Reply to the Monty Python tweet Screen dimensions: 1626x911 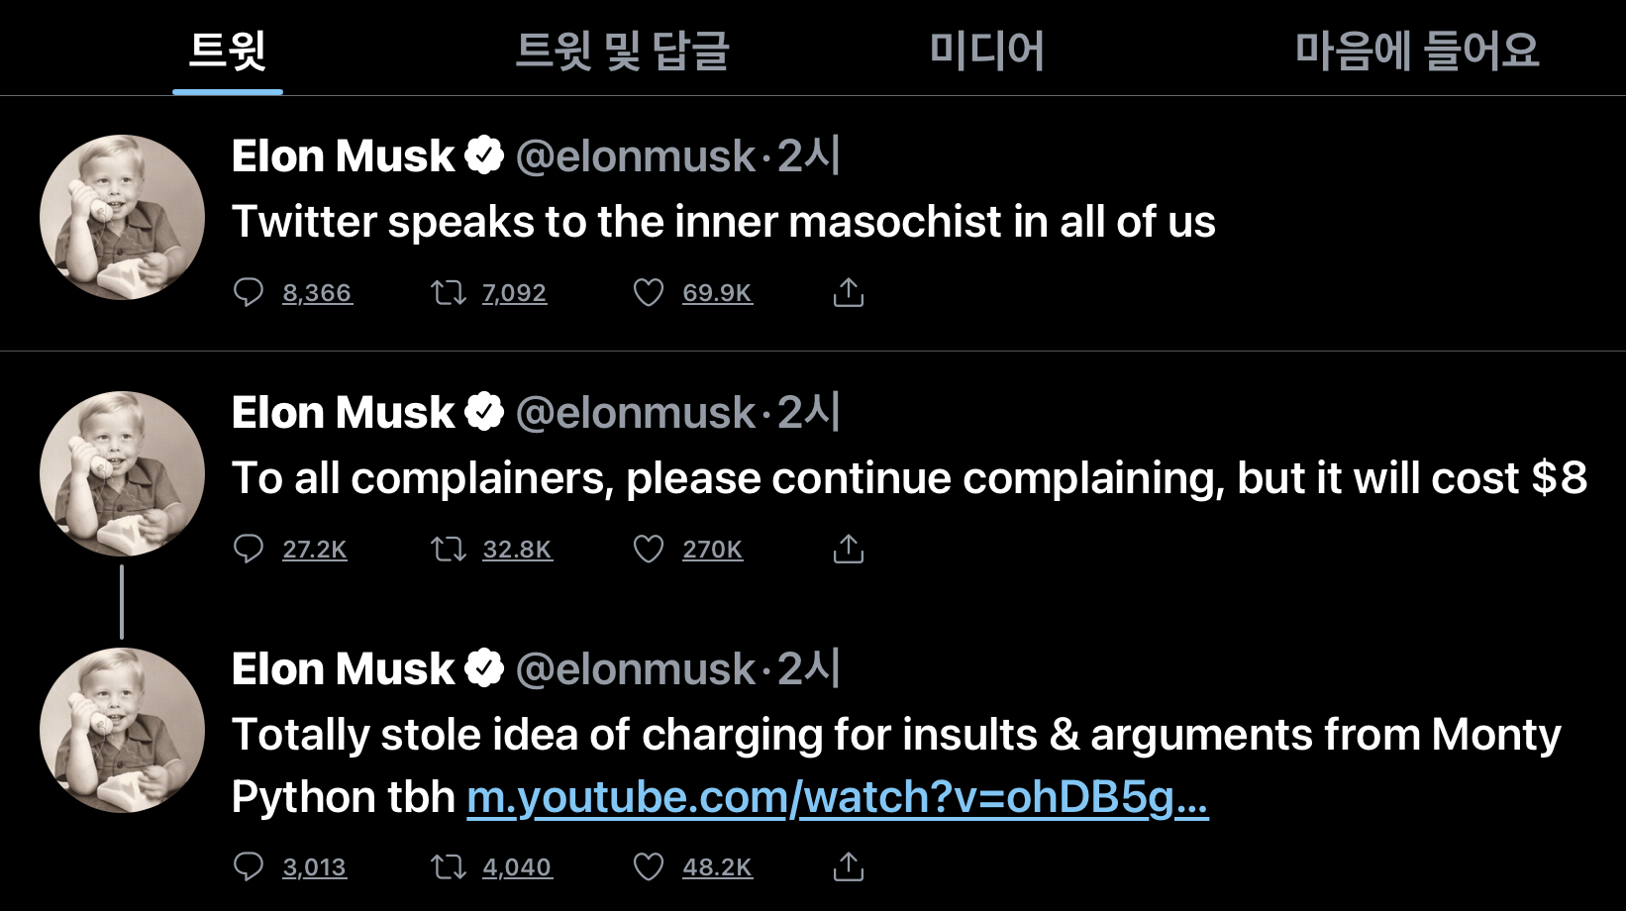[248, 866]
